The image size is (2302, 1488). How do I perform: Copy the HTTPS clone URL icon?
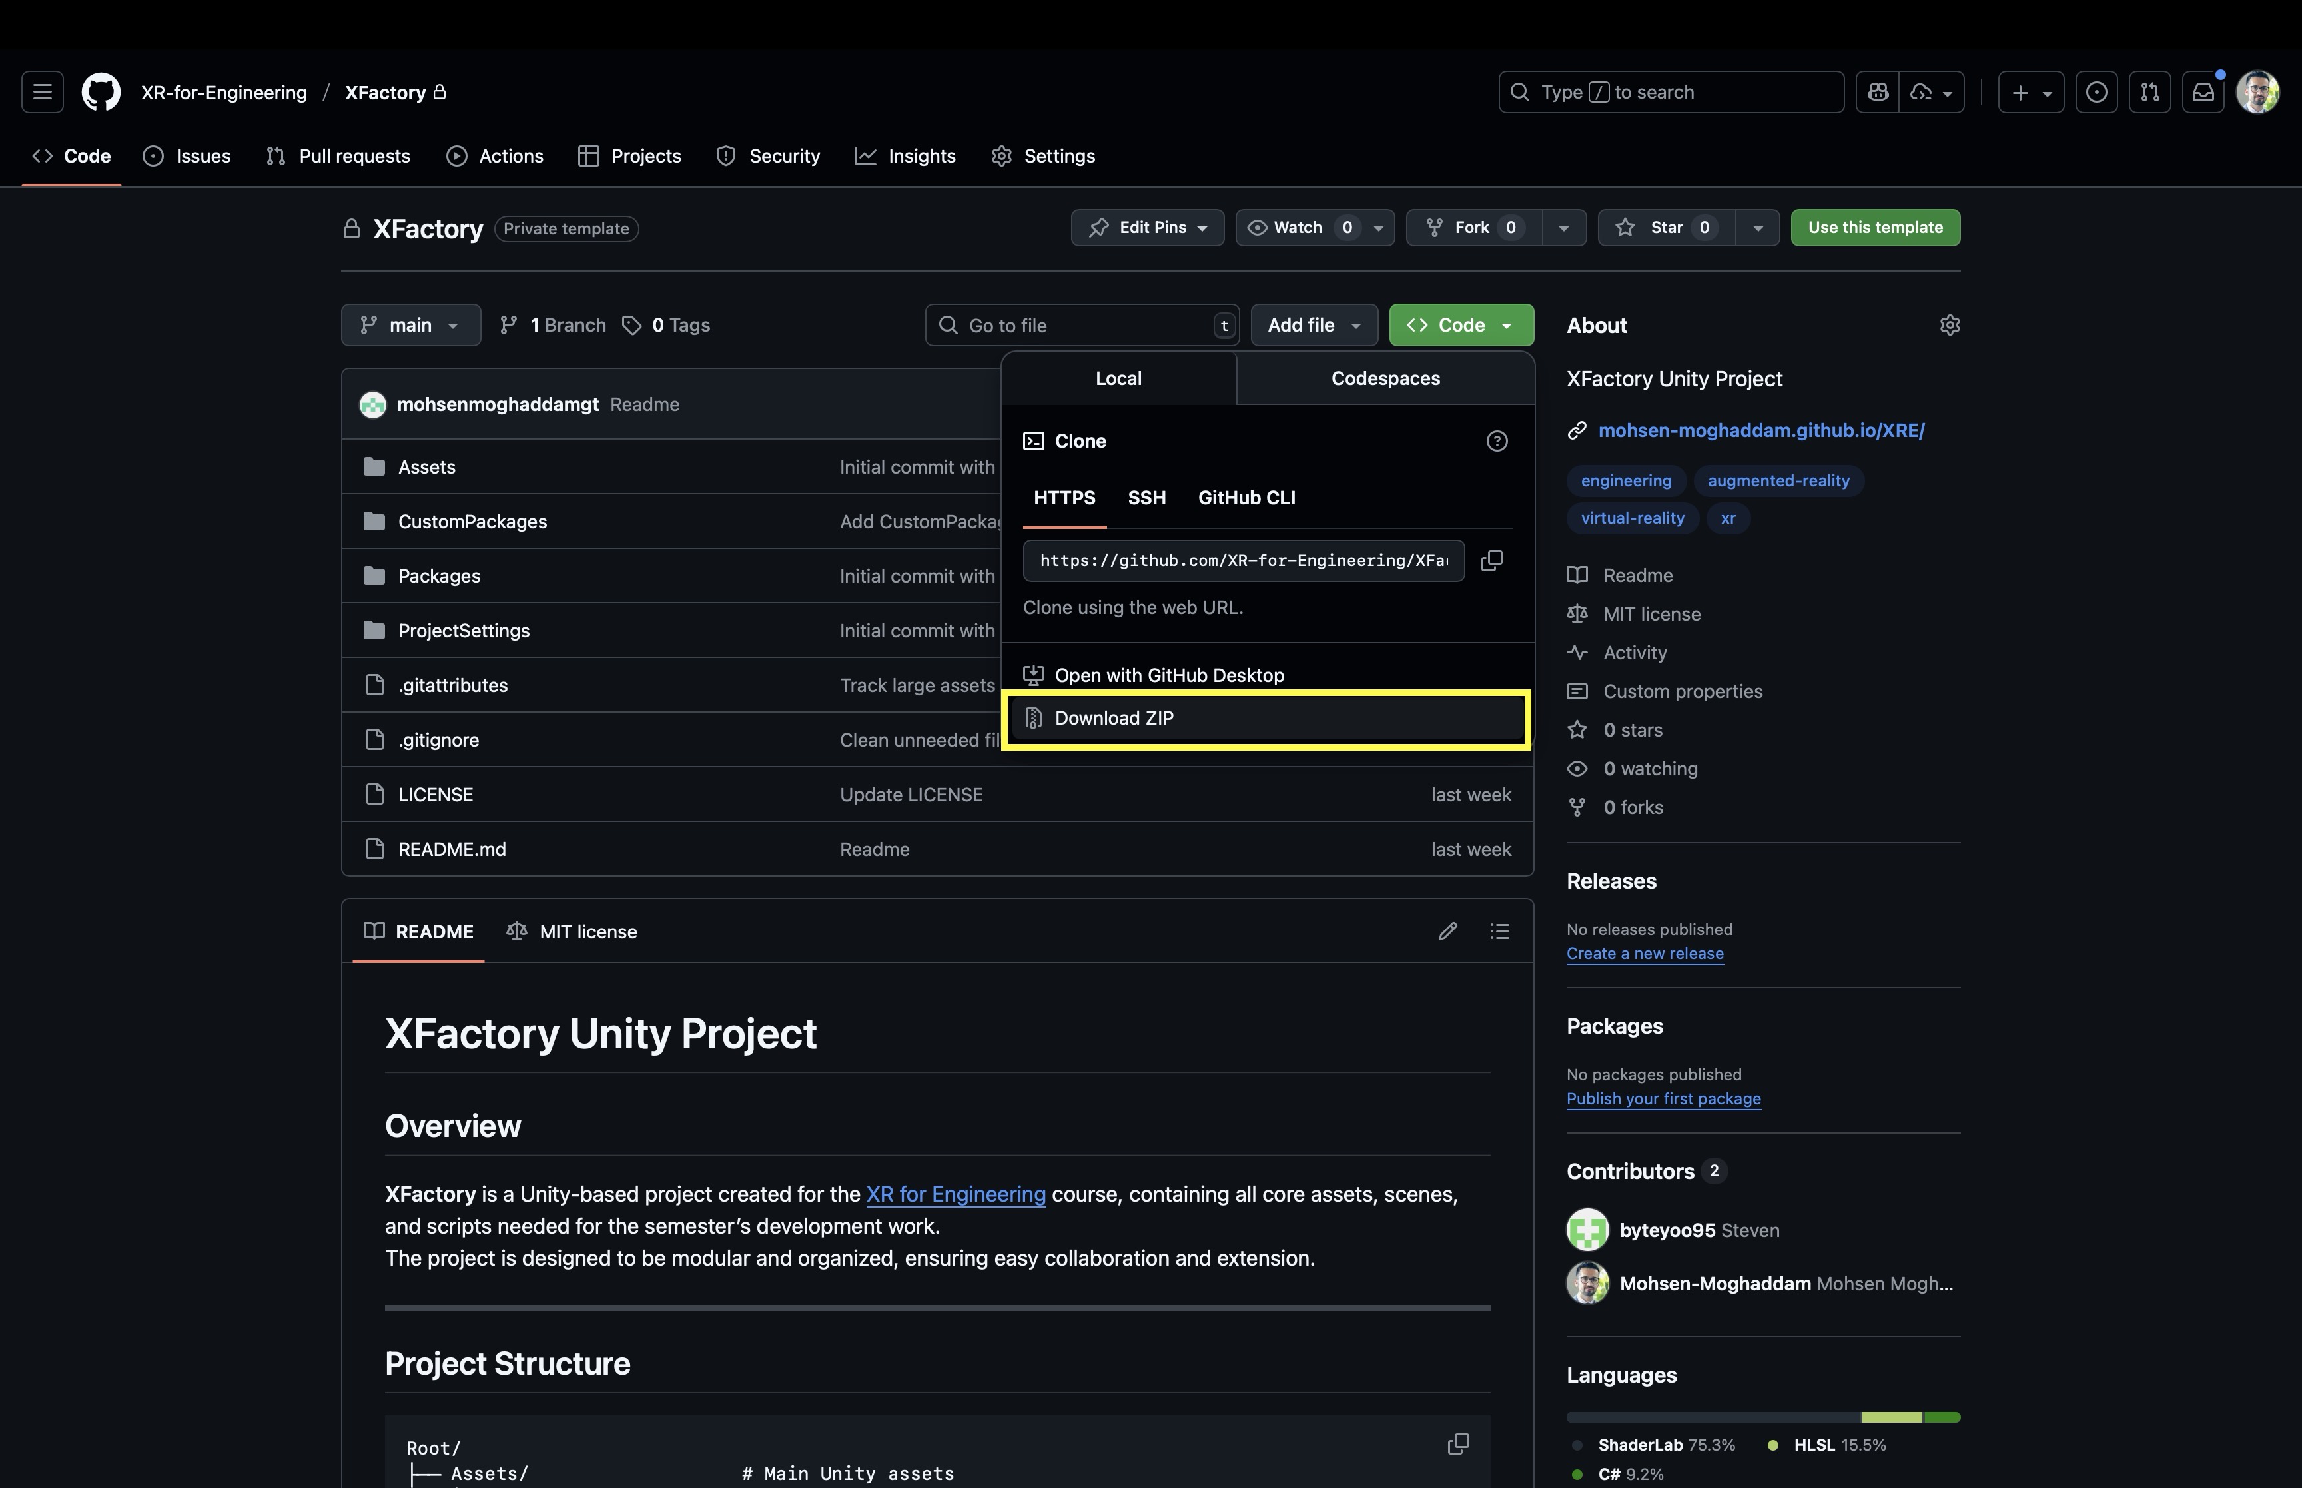coord(1491,560)
